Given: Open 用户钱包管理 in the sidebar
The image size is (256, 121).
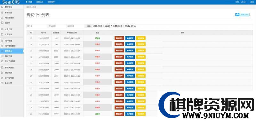Looking at the screenshot, I should tap(10, 46).
